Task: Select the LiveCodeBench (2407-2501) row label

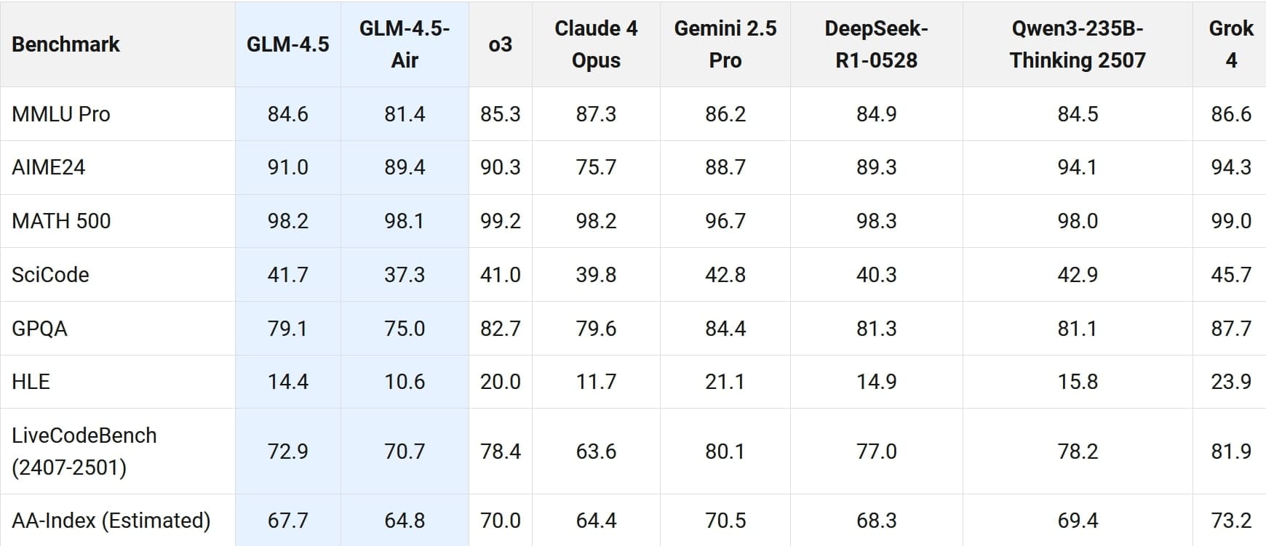Action: pyautogui.click(x=84, y=451)
